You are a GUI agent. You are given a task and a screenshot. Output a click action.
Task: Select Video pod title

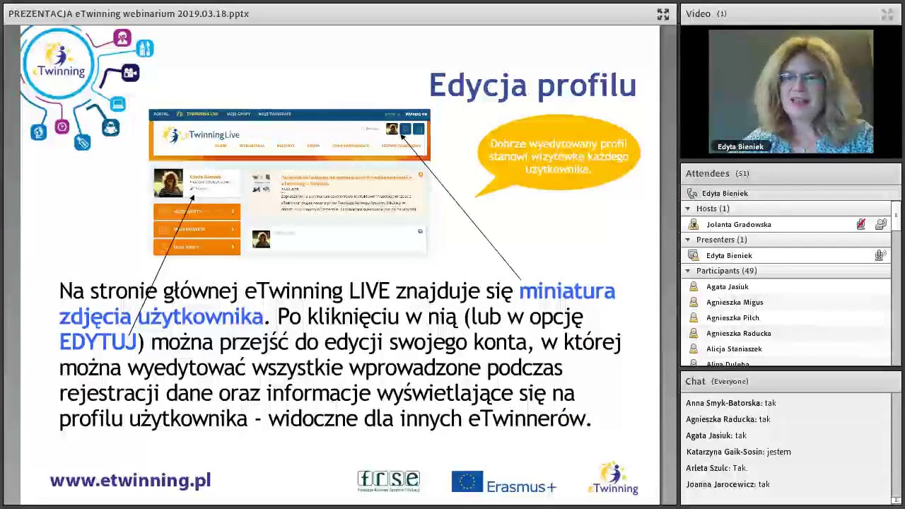(x=698, y=13)
